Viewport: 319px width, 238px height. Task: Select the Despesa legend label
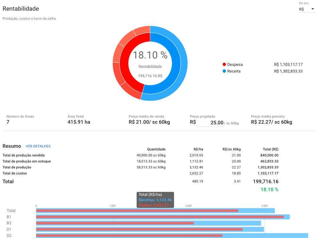point(235,65)
